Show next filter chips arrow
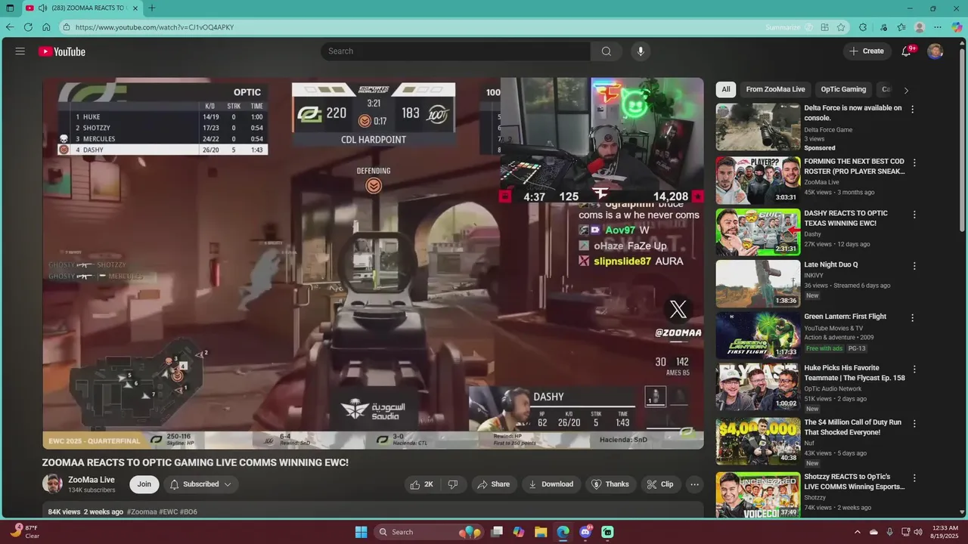 [x=906, y=90]
